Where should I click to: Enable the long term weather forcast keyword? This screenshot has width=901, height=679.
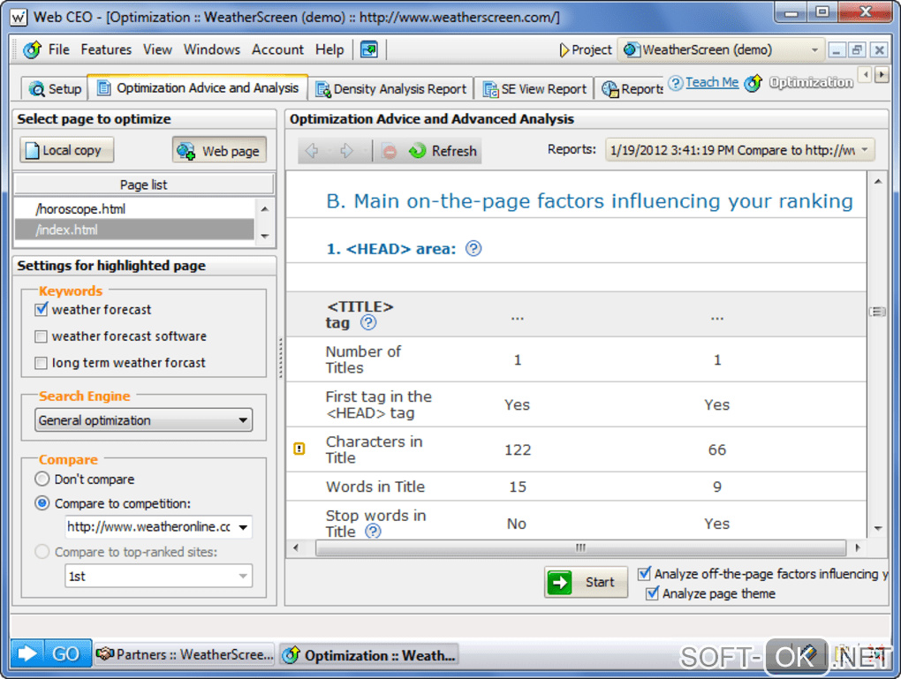pyautogui.click(x=41, y=363)
